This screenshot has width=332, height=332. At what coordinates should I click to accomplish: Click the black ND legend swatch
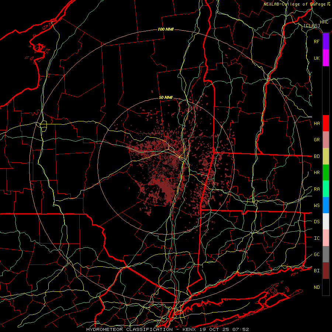pyautogui.click(x=326, y=287)
